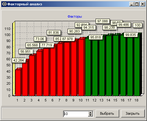The height and width of the screenshot is (121, 147).
Task: Click the Факторы chart title
Action: tap(75, 16)
